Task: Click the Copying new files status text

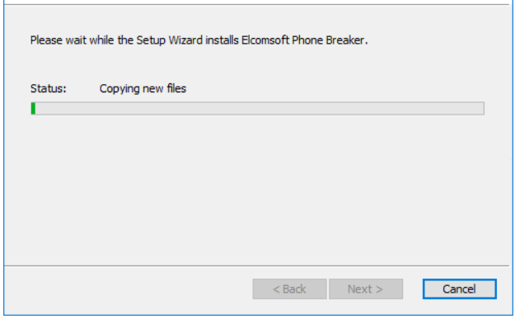Action: [143, 89]
